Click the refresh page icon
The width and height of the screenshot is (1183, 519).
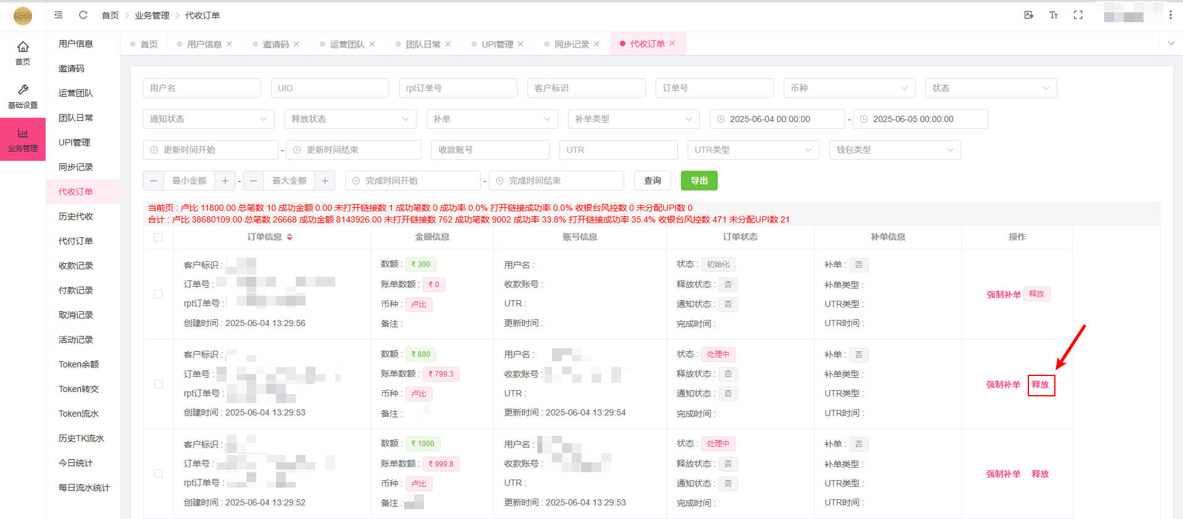pos(83,15)
